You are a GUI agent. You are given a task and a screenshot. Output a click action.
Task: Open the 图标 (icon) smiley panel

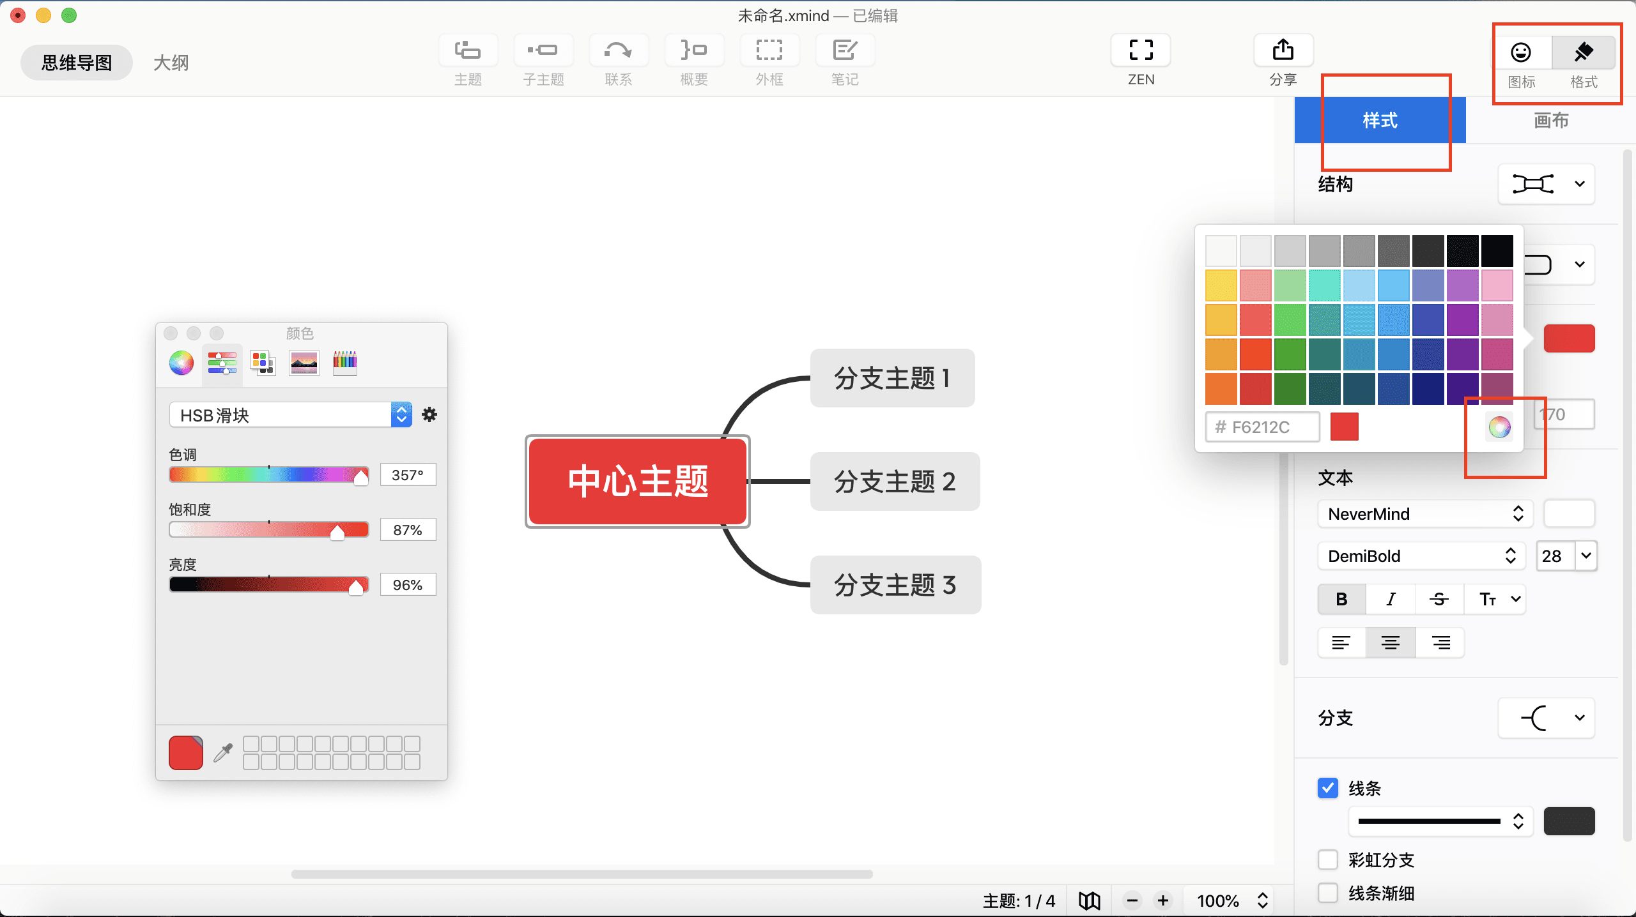pos(1521,52)
